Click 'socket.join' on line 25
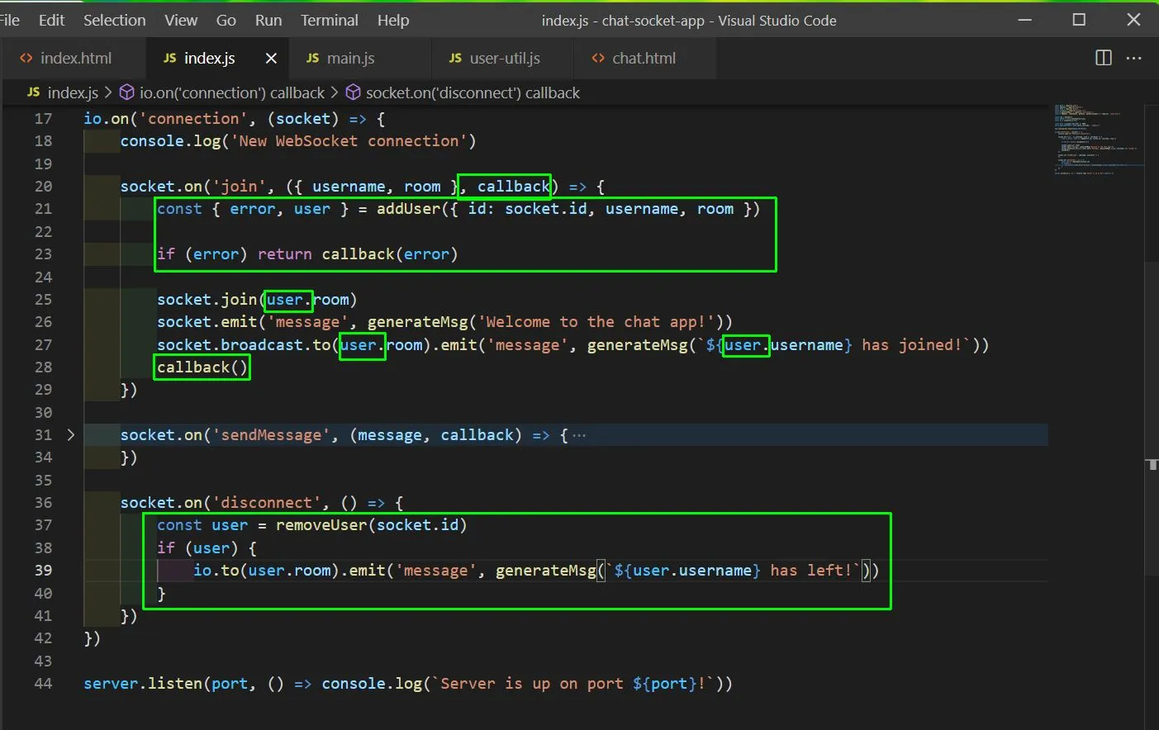Screen dimensions: 1159x730 (207, 299)
